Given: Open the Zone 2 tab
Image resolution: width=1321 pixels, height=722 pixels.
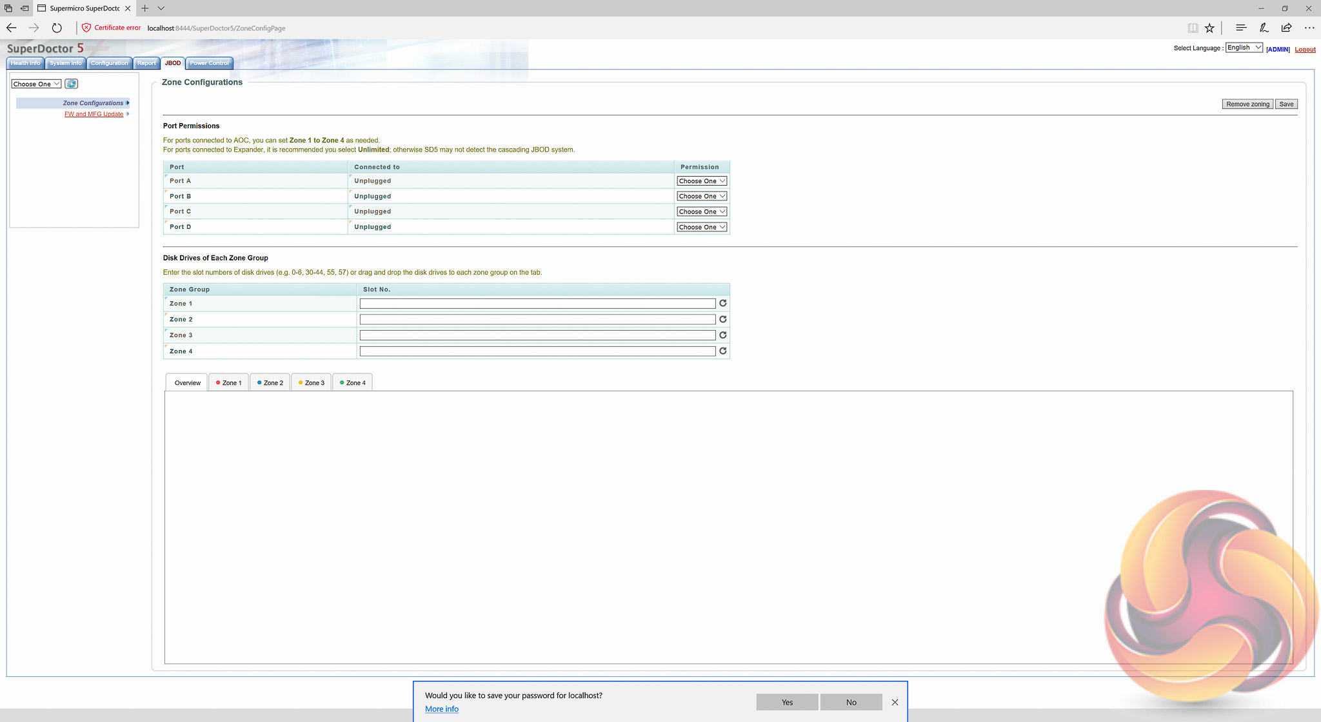Looking at the screenshot, I should pos(270,383).
